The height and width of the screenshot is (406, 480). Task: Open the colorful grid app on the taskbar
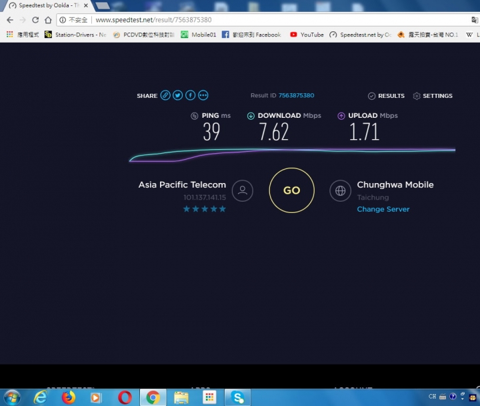tap(209, 397)
